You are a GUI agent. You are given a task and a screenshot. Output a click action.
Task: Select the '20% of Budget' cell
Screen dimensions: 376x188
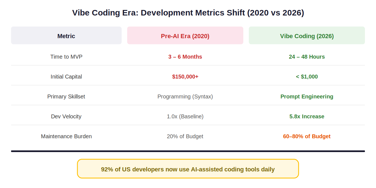pyautogui.click(x=185, y=136)
